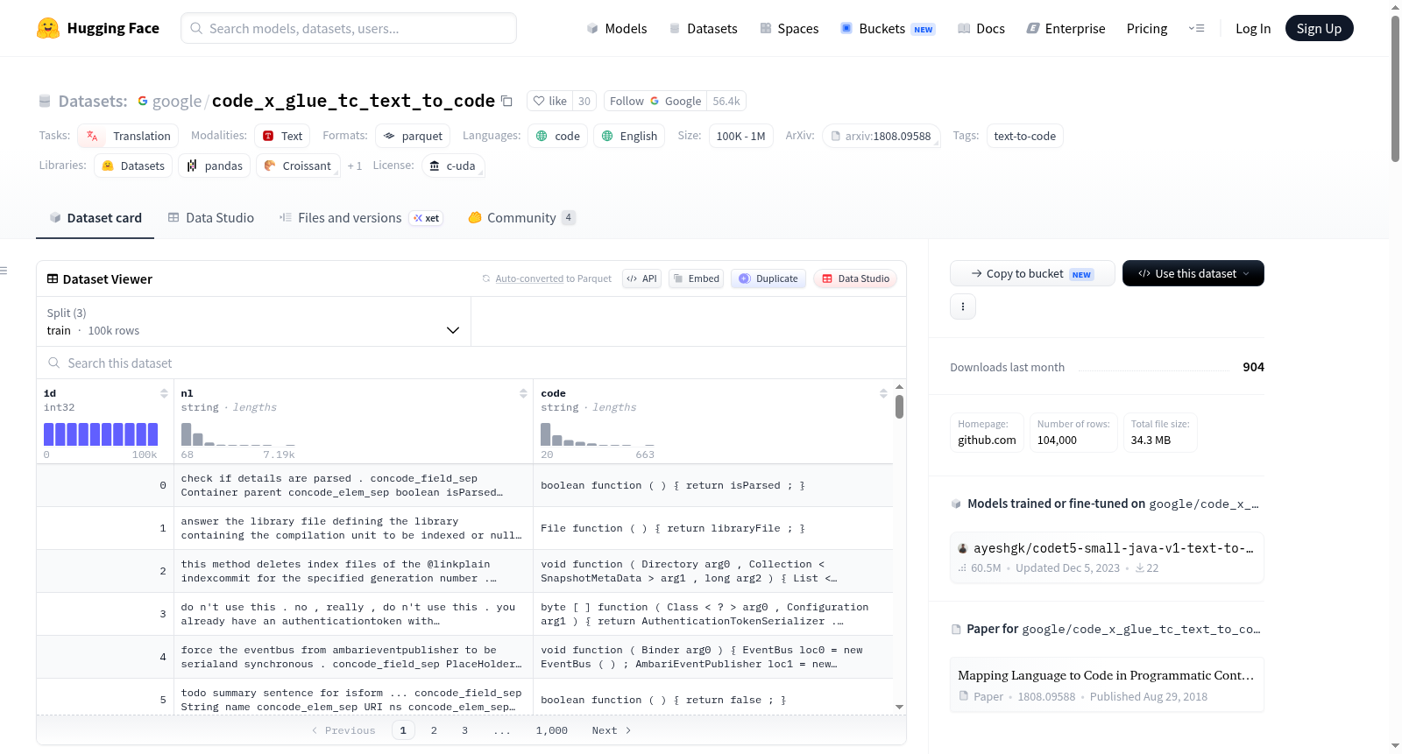Open the Community tab
This screenshot has height=754, width=1402.
coord(521,218)
